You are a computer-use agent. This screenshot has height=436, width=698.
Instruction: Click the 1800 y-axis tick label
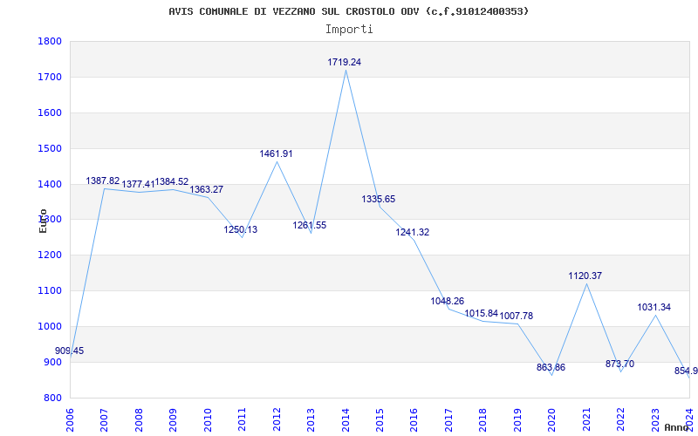[x=50, y=42]
